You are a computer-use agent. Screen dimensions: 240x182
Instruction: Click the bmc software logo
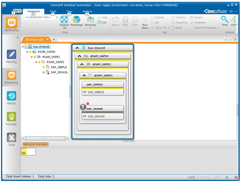[215, 11]
